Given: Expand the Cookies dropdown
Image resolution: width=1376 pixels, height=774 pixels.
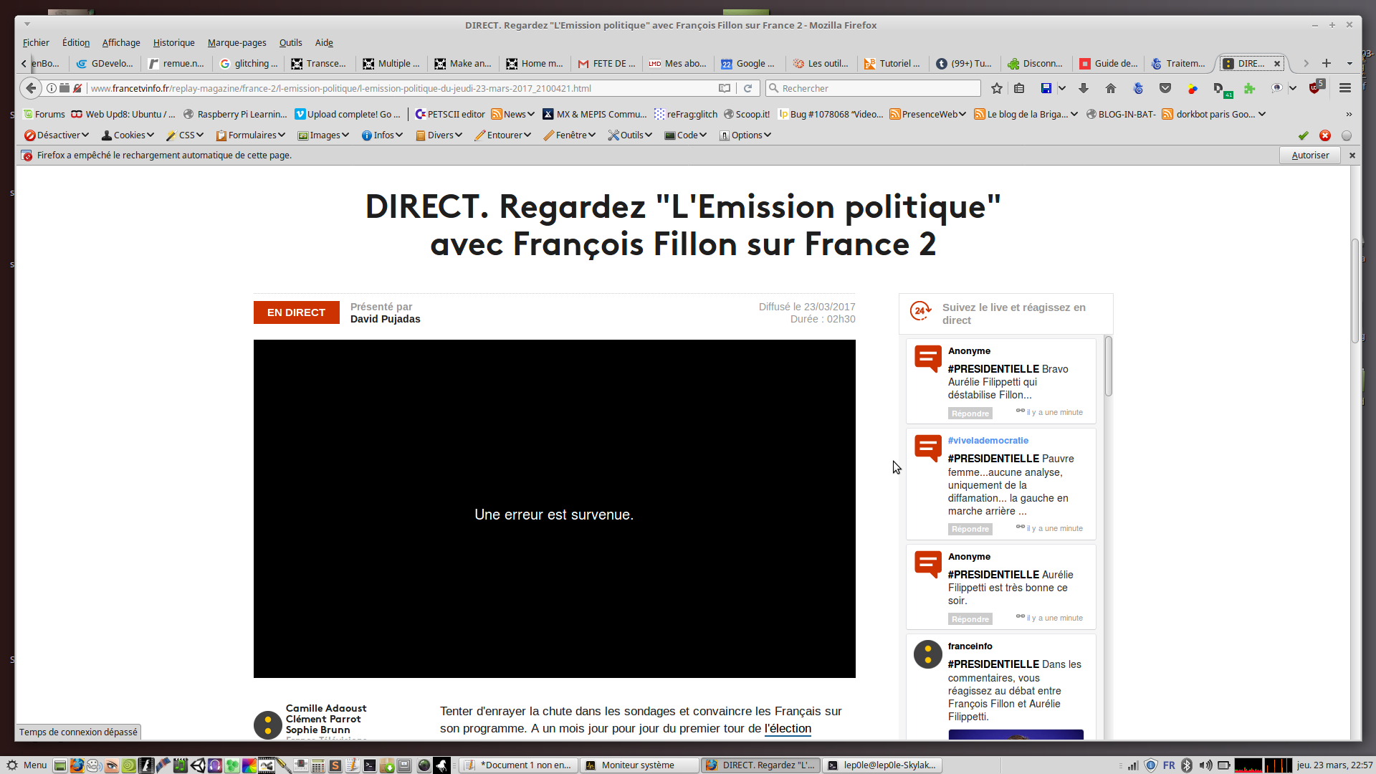Looking at the screenshot, I should (x=128, y=135).
